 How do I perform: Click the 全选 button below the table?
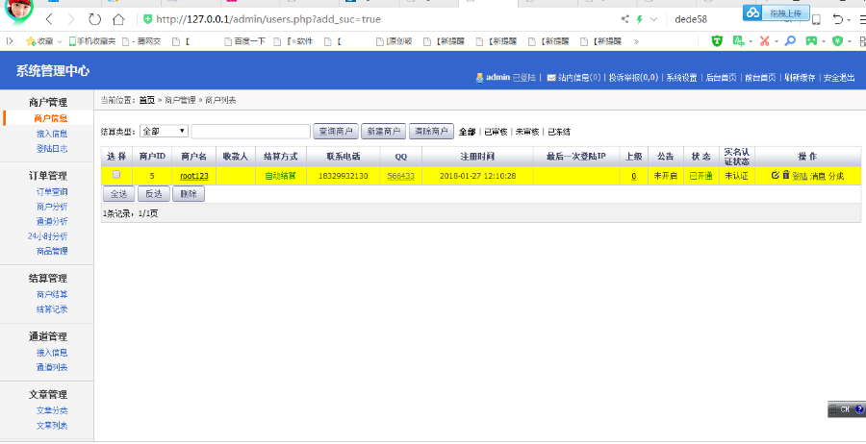[x=118, y=194]
